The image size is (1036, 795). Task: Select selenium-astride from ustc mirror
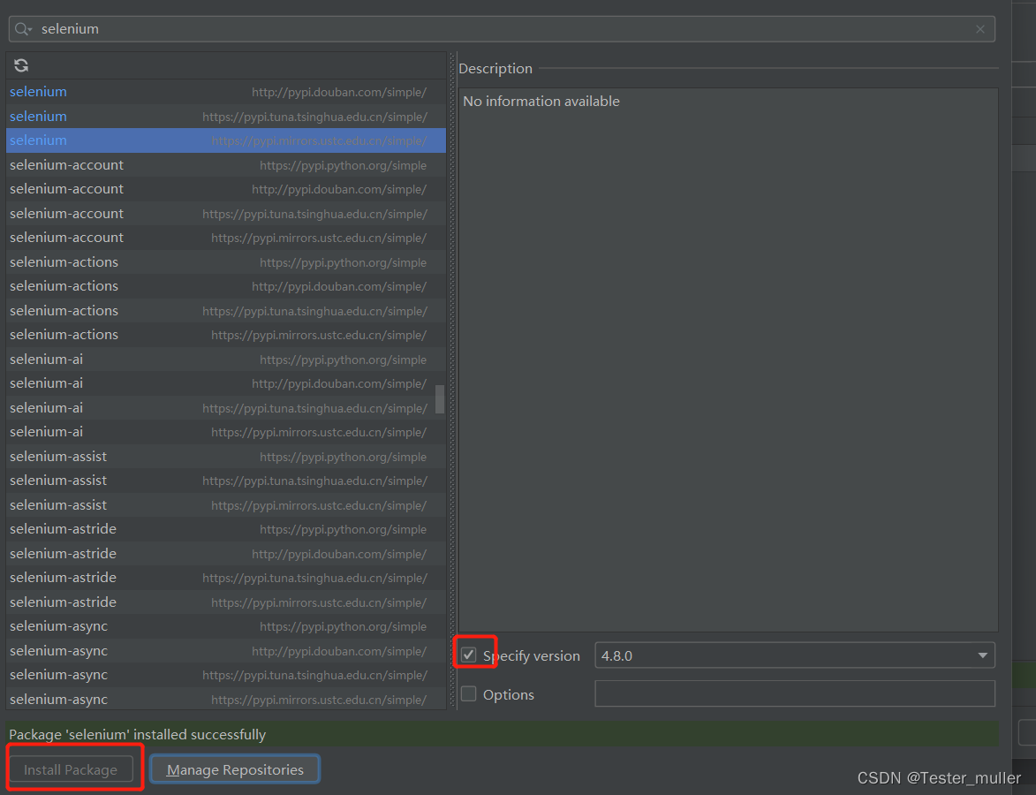(226, 602)
